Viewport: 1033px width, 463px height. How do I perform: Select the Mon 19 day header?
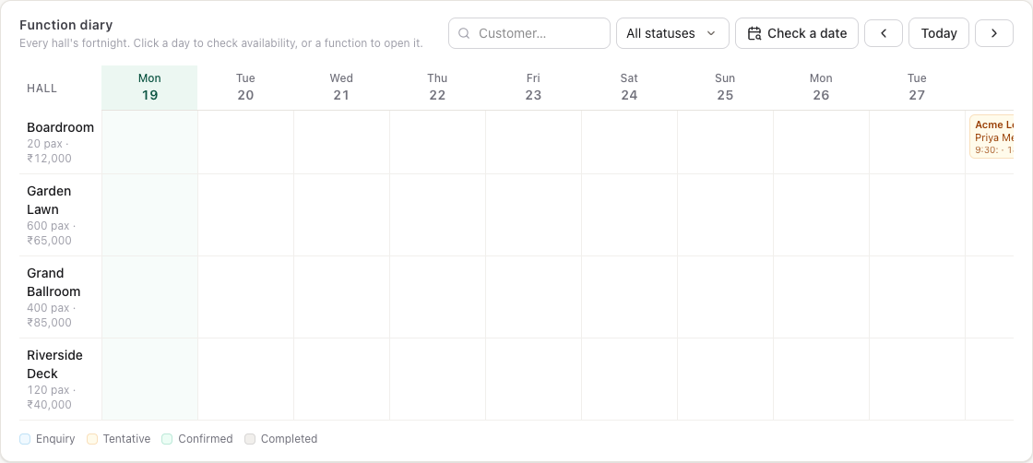click(x=149, y=88)
